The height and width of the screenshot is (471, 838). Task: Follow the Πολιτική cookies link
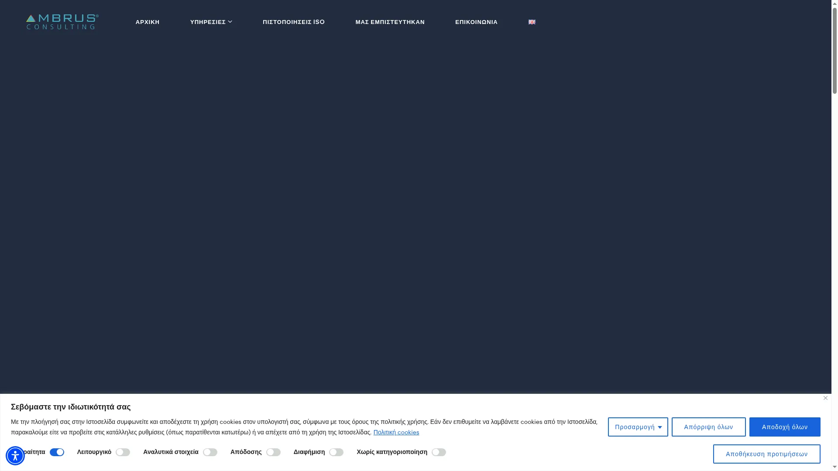click(396, 433)
